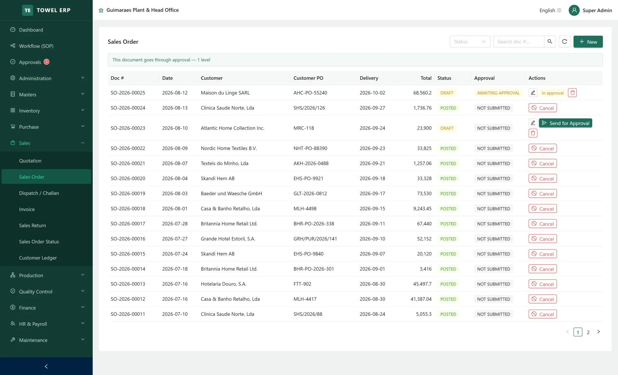Collapse the Sales menu chevron
Viewport: 618px width, 375px height.
[83, 143]
